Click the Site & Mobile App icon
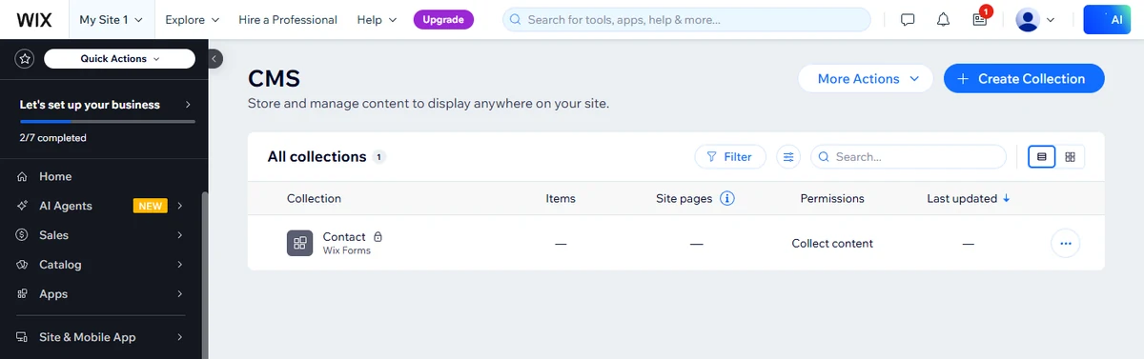 (21, 337)
